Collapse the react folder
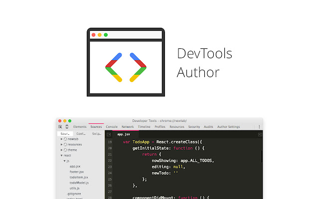This screenshot has width=319, height=199. [62, 155]
